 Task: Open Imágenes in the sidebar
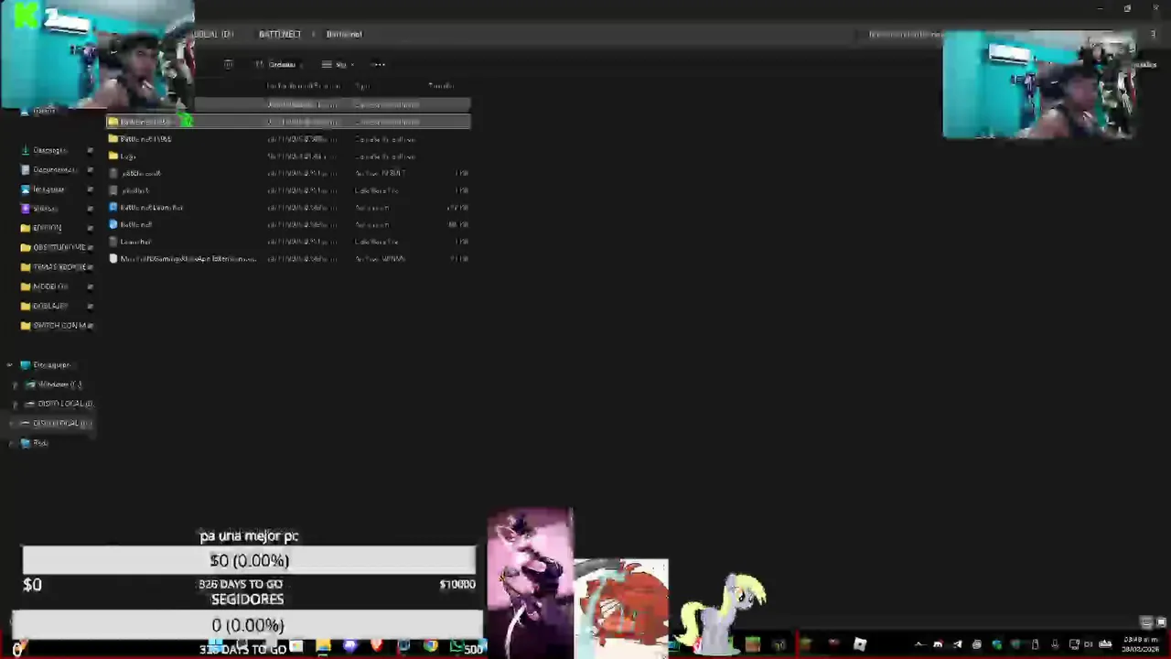point(48,189)
